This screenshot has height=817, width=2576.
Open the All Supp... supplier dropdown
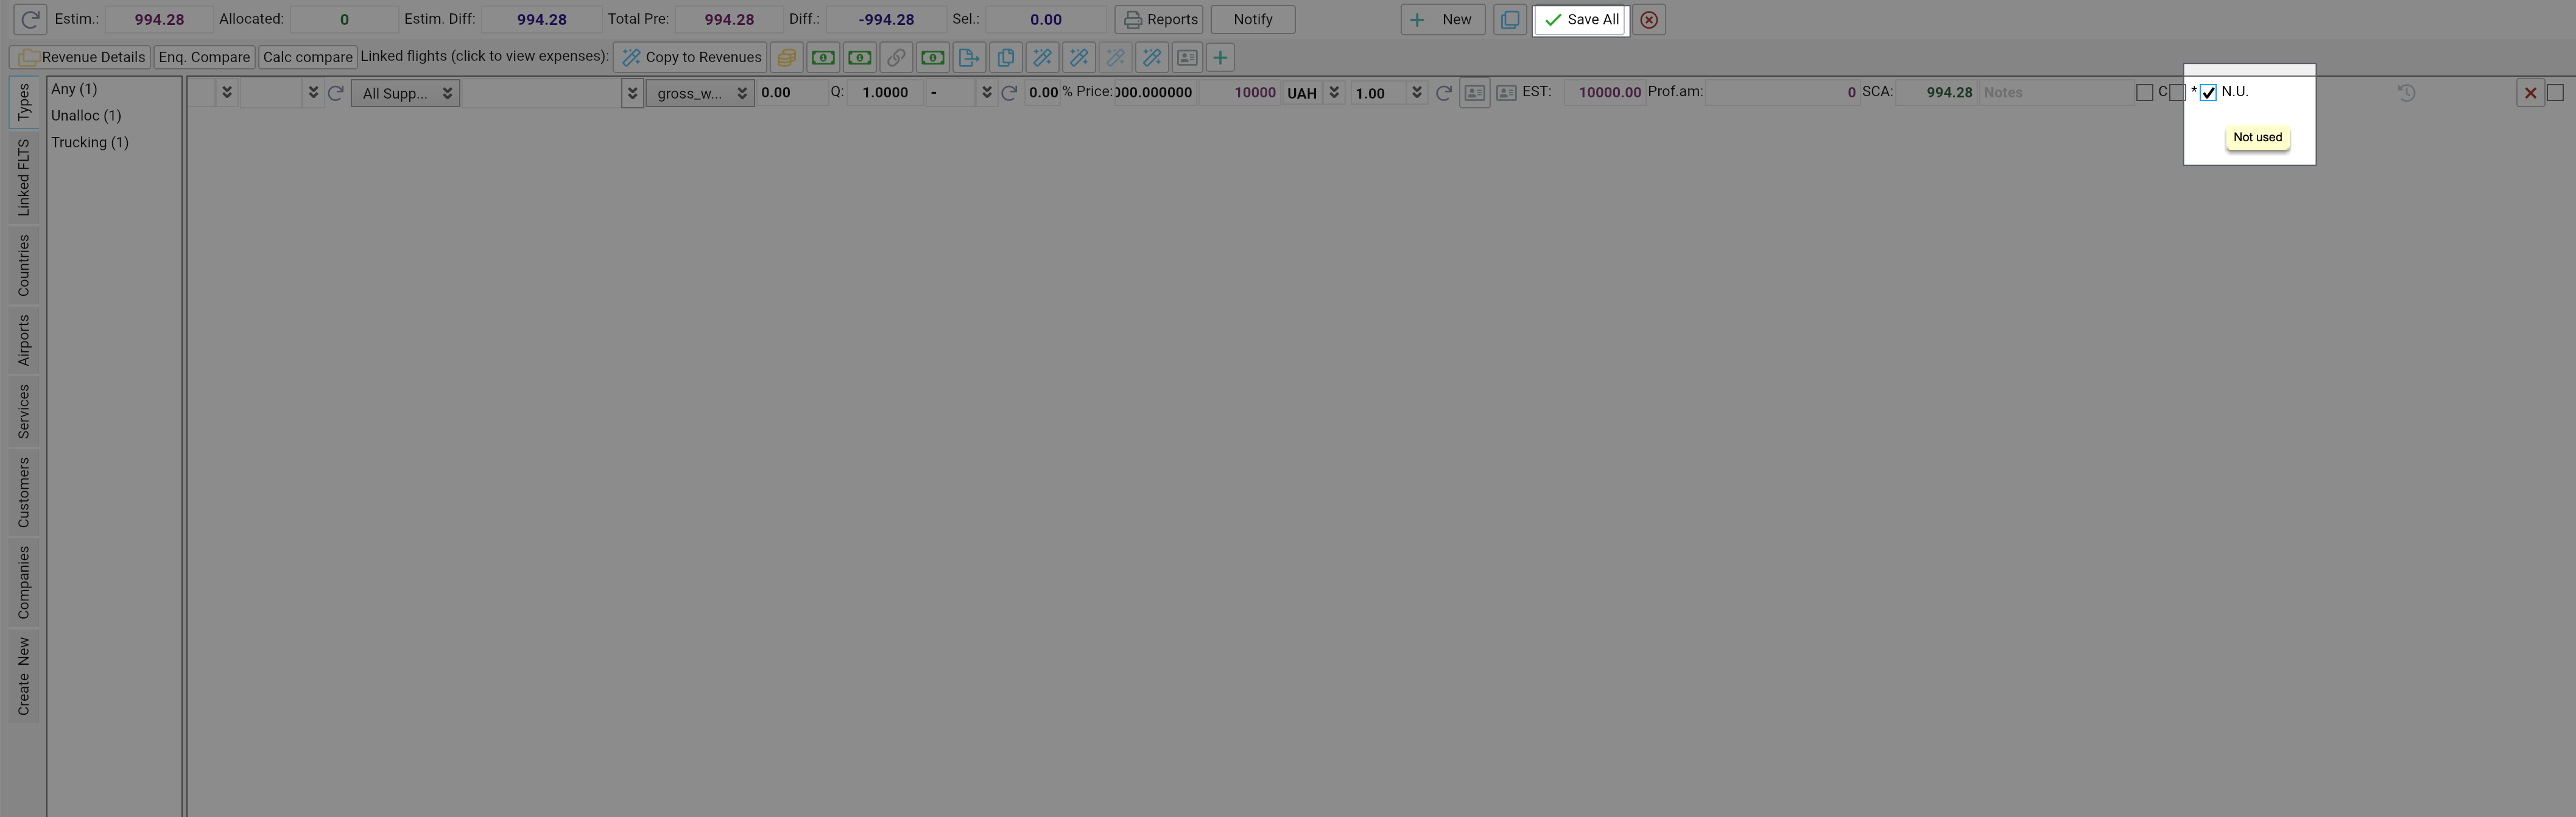(x=405, y=93)
